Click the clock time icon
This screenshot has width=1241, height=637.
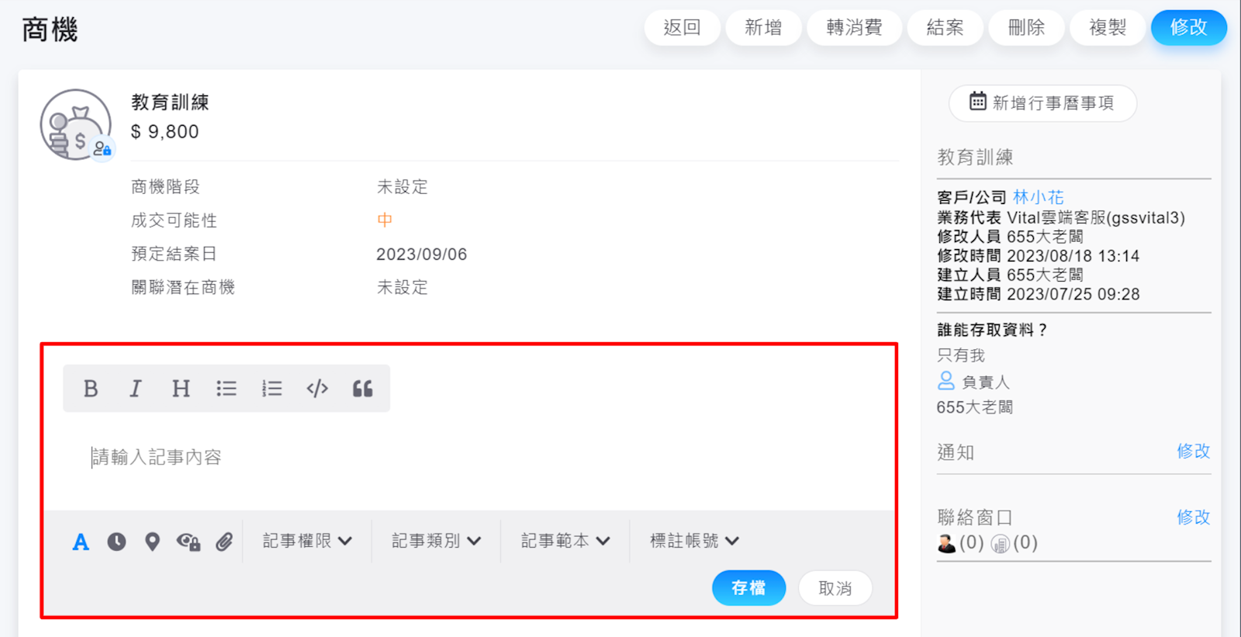pyautogui.click(x=116, y=542)
